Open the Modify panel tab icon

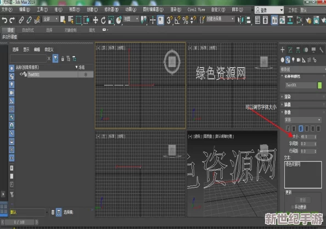(290, 50)
